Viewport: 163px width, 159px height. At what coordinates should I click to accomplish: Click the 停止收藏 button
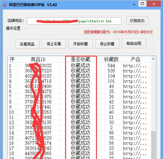[107, 44]
